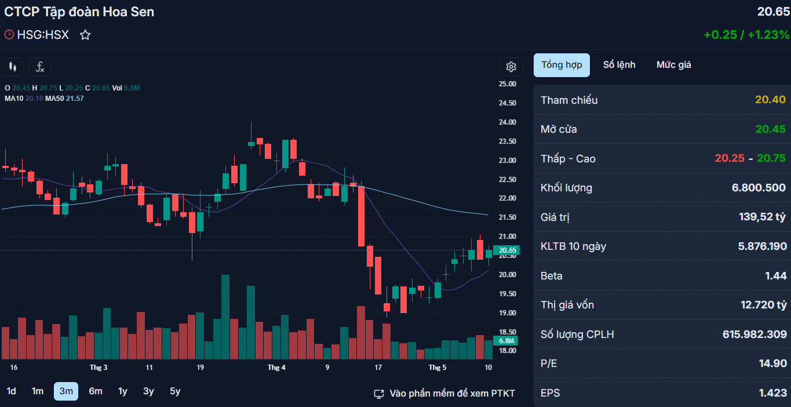Click the price change +0.25 / +1.23%

(746, 35)
